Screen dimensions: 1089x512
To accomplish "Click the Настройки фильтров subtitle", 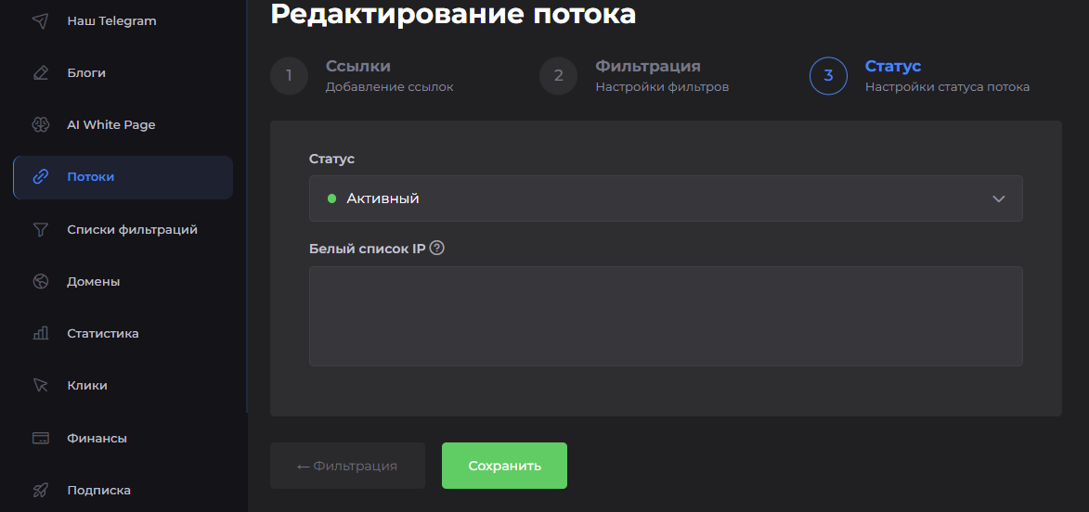I will tap(662, 87).
